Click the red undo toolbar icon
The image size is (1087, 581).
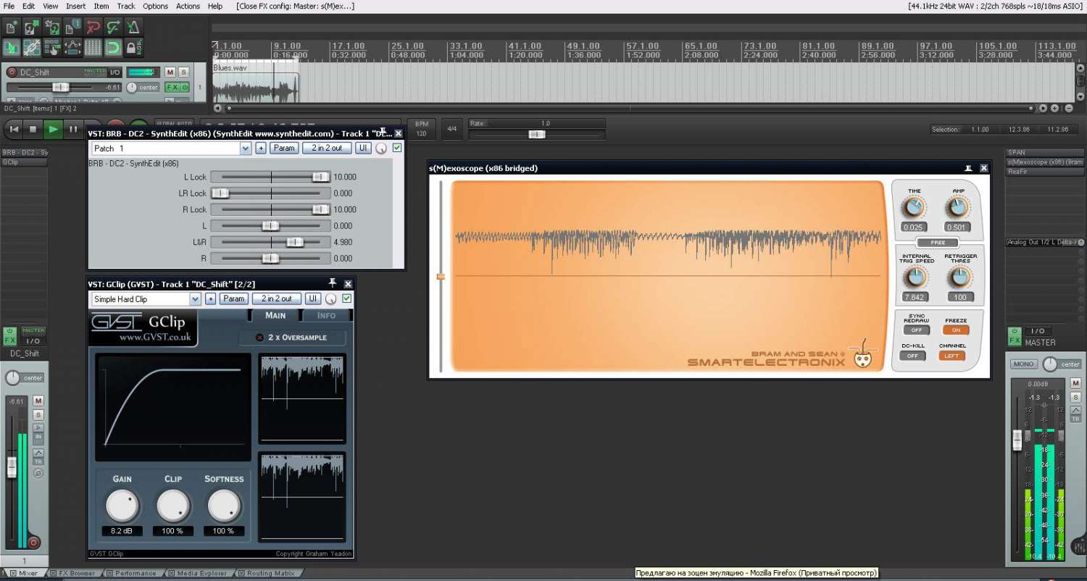(x=93, y=28)
